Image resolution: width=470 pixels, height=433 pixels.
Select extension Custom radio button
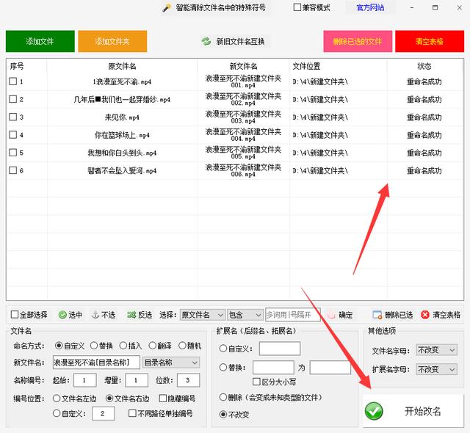point(223,349)
